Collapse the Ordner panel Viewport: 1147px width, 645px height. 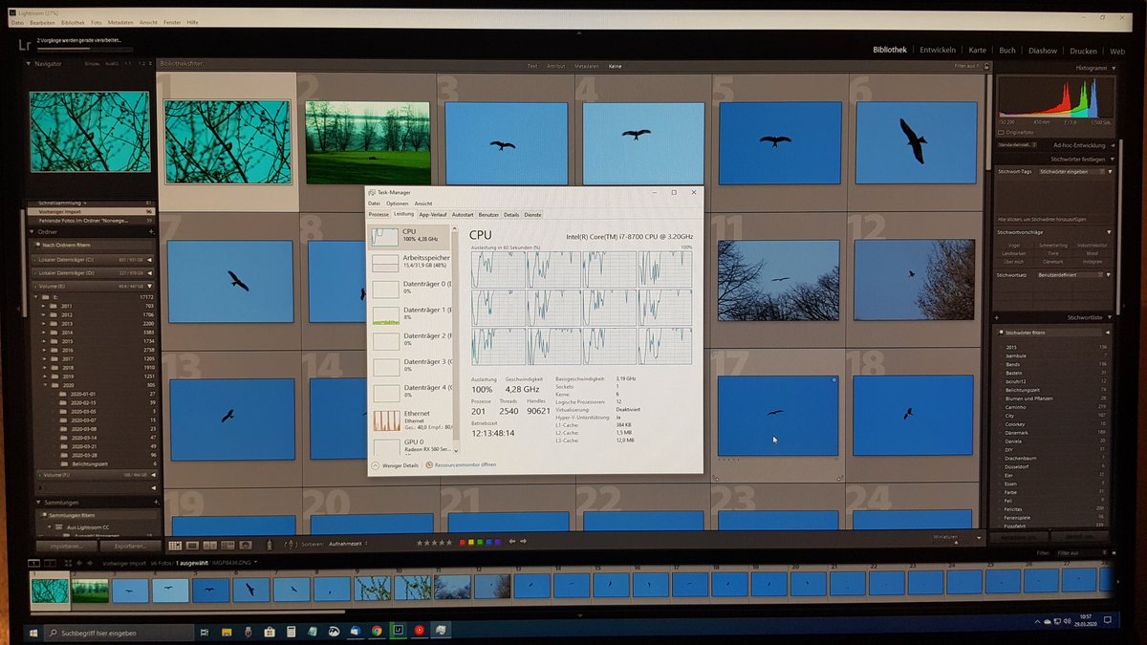pos(32,232)
